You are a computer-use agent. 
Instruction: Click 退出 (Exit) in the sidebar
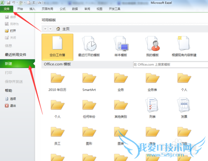tap(10, 106)
